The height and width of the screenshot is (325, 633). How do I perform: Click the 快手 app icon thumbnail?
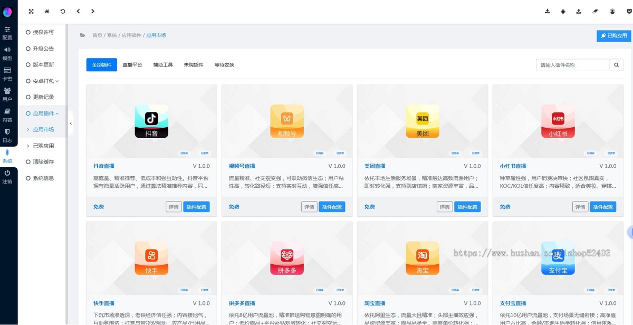(x=151, y=259)
